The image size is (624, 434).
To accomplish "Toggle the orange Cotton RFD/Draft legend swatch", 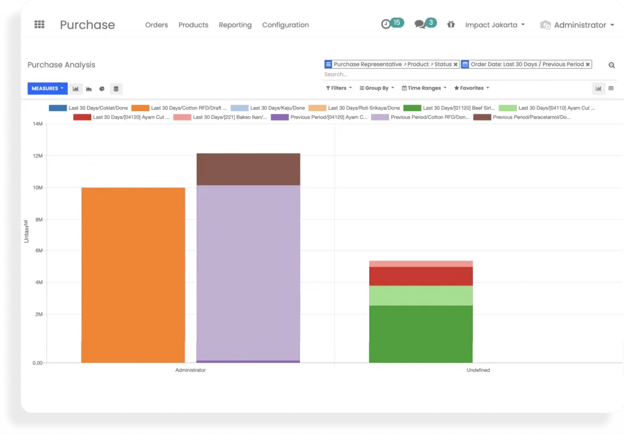I will (x=140, y=108).
